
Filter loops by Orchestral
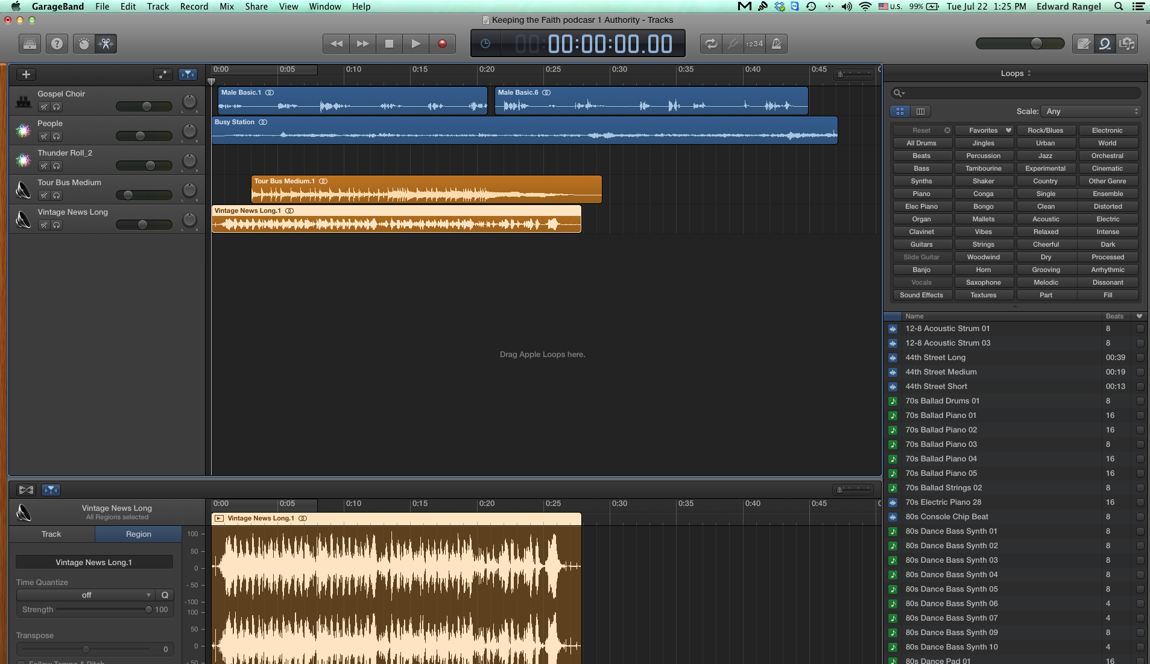pyautogui.click(x=1108, y=156)
